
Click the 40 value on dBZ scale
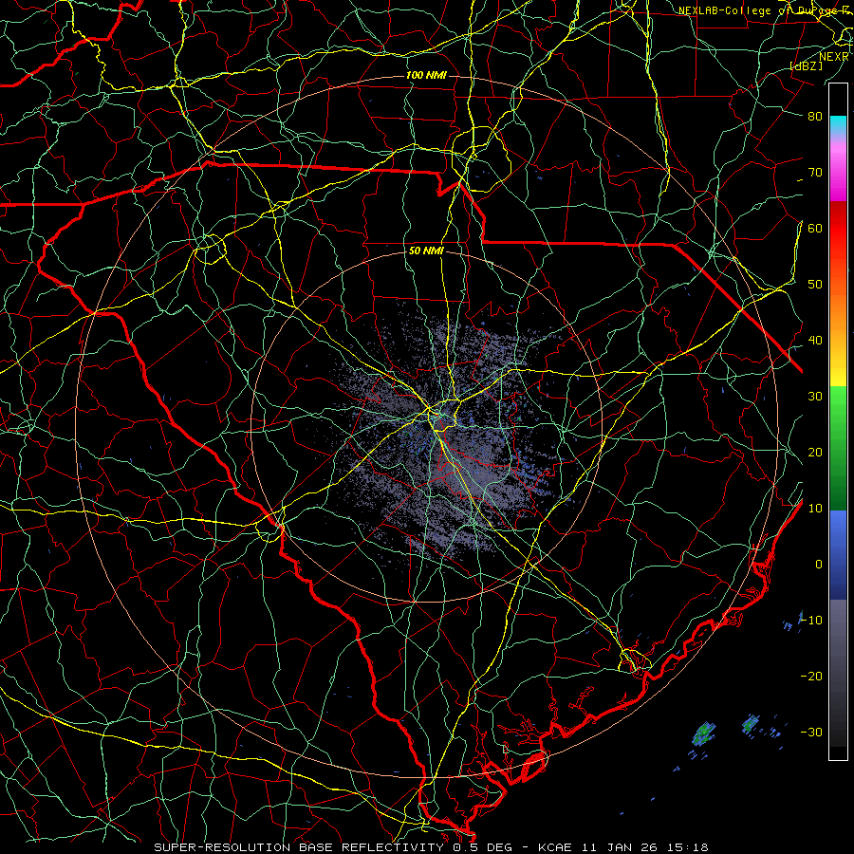pyautogui.click(x=815, y=341)
